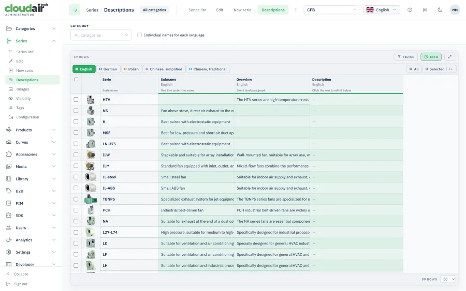
Task: Check the HTV row checkbox
Action: point(76,99)
